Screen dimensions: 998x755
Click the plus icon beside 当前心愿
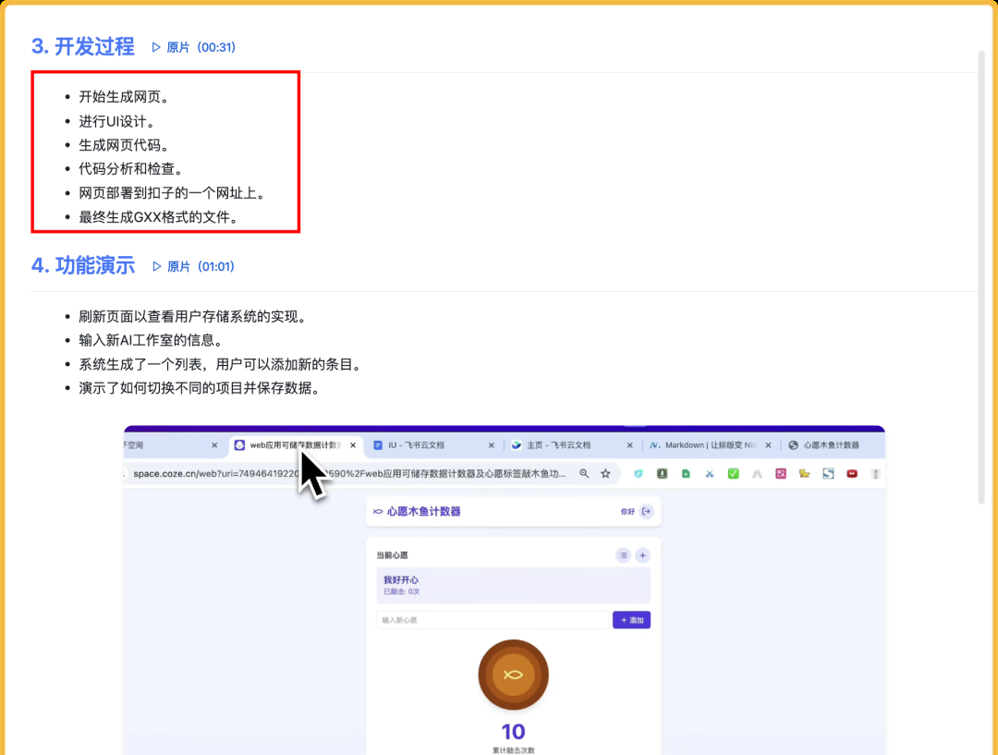point(643,555)
